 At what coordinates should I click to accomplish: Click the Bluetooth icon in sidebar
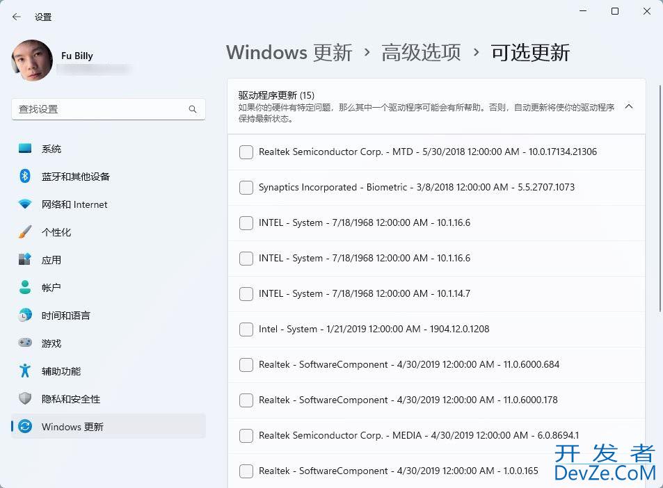pos(25,176)
